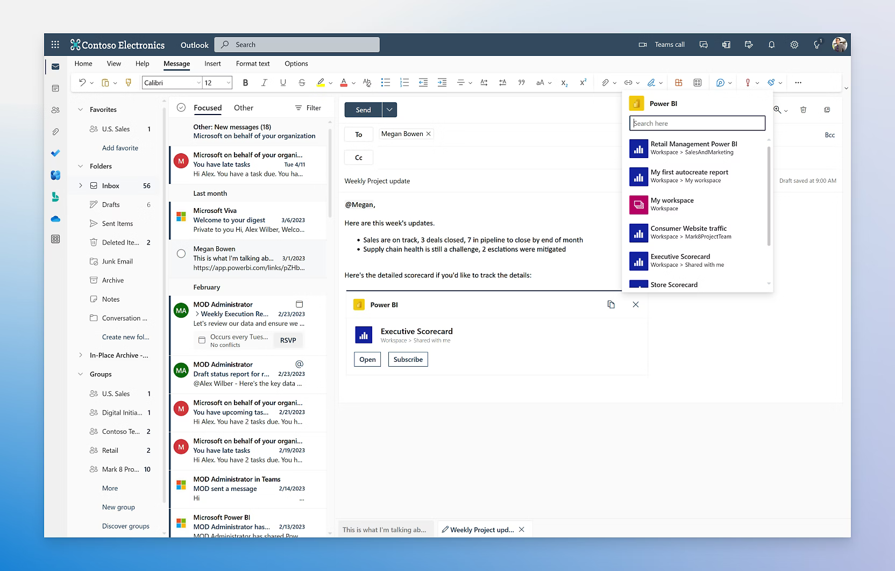Toggle bold formatting in the ribbon
895x571 pixels.
245,82
